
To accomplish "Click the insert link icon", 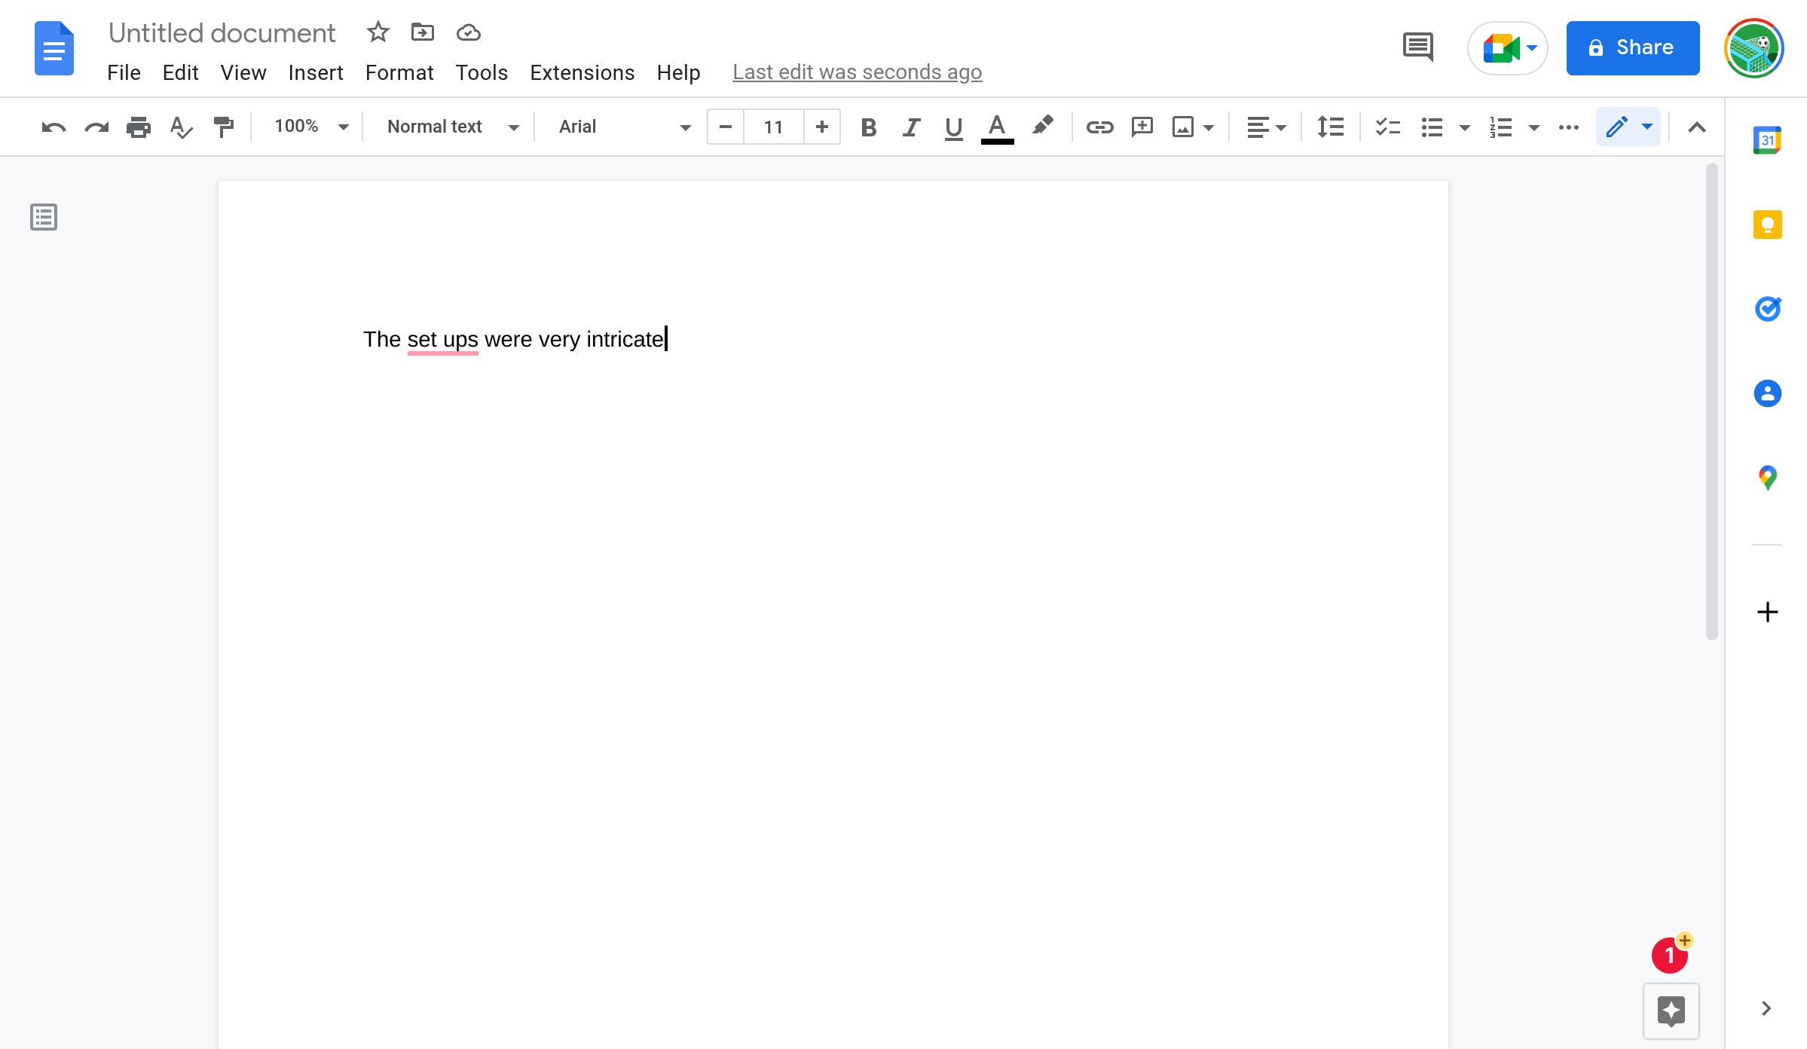I will 1096,126.
